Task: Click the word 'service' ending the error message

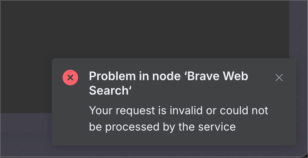Action: (217, 127)
